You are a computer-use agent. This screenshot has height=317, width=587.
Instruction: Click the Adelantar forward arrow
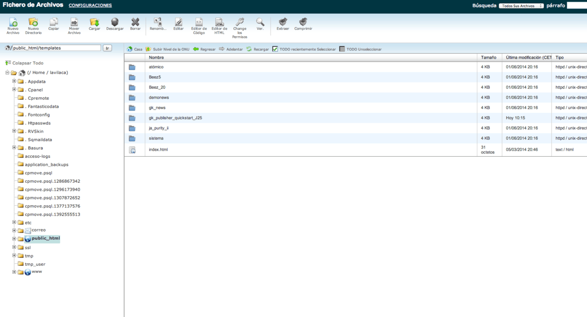point(231,49)
